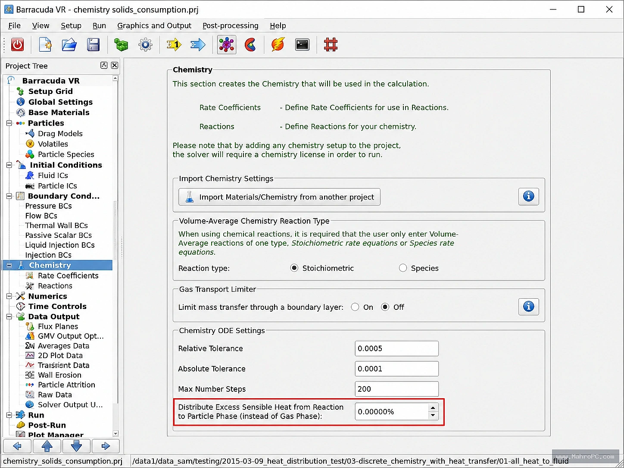Click the up arrow navigation button
Screen dimensions: 624x468
point(47,446)
